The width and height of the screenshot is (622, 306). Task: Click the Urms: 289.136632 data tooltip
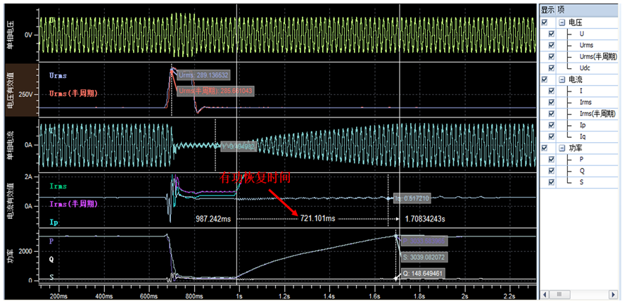(x=203, y=77)
